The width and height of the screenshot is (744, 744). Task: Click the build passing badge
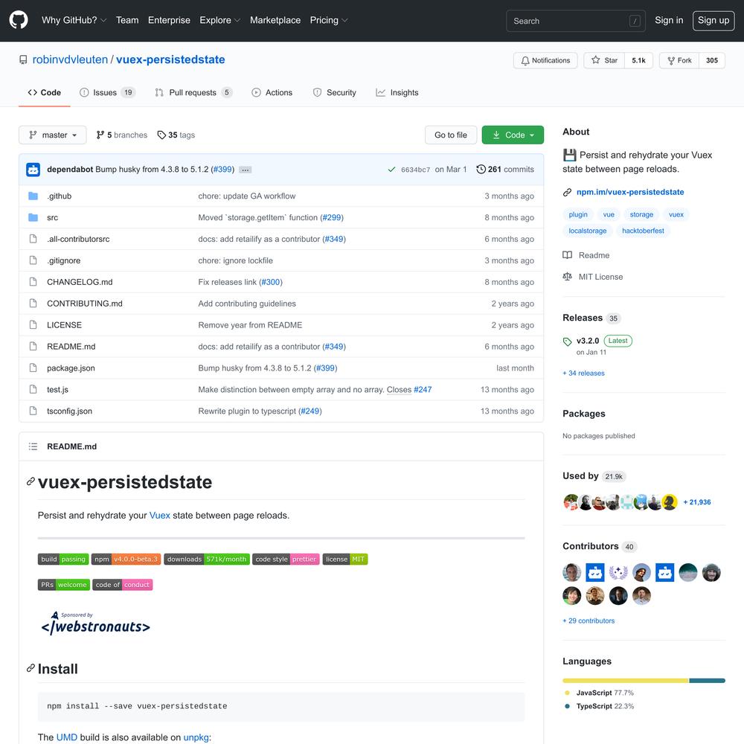63,559
